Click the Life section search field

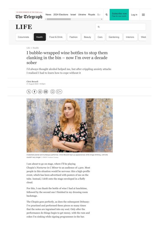121,27
